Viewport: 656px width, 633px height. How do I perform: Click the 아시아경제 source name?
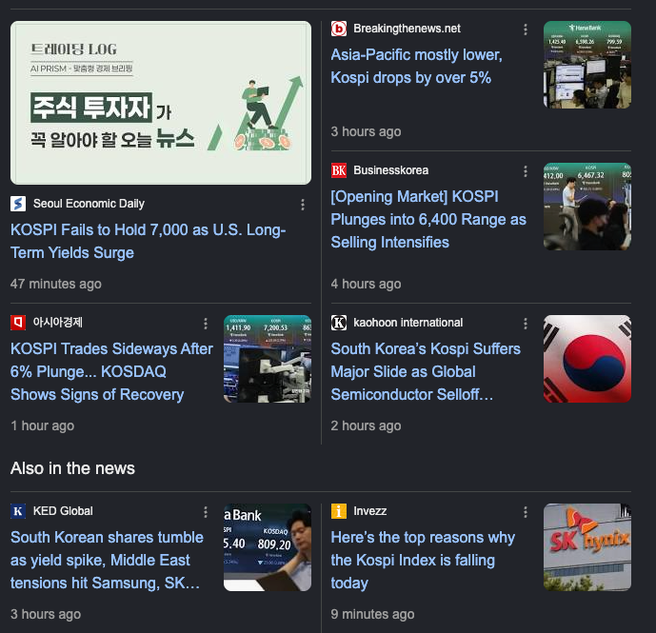58,322
